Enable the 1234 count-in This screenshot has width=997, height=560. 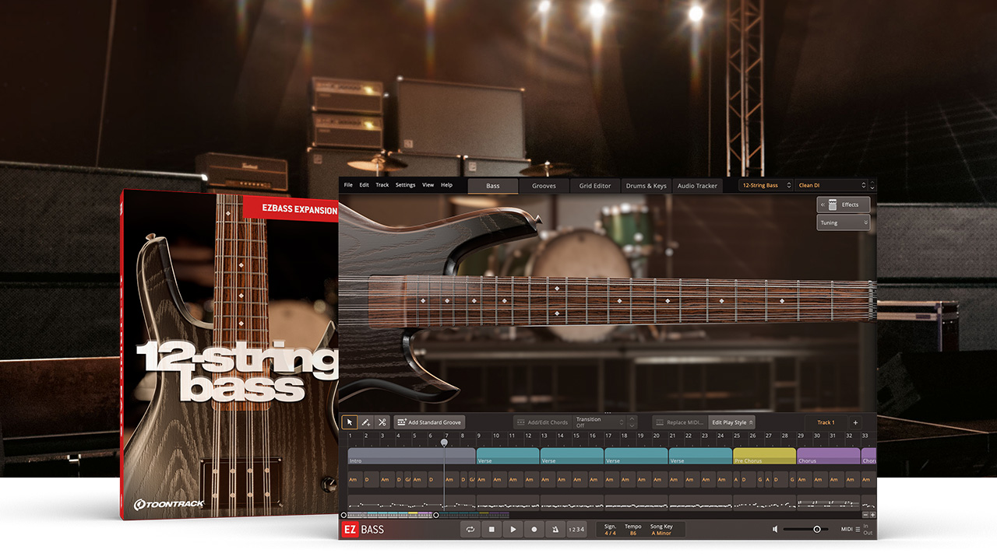576,530
